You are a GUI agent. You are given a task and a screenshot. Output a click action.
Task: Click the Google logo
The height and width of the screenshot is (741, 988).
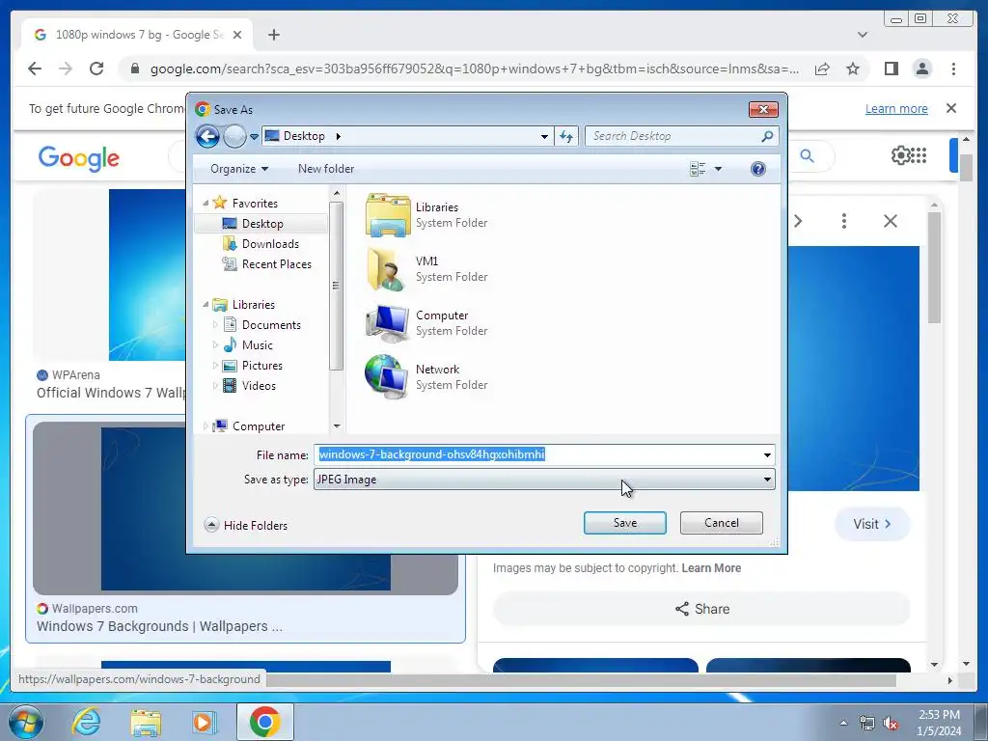tap(78, 158)
